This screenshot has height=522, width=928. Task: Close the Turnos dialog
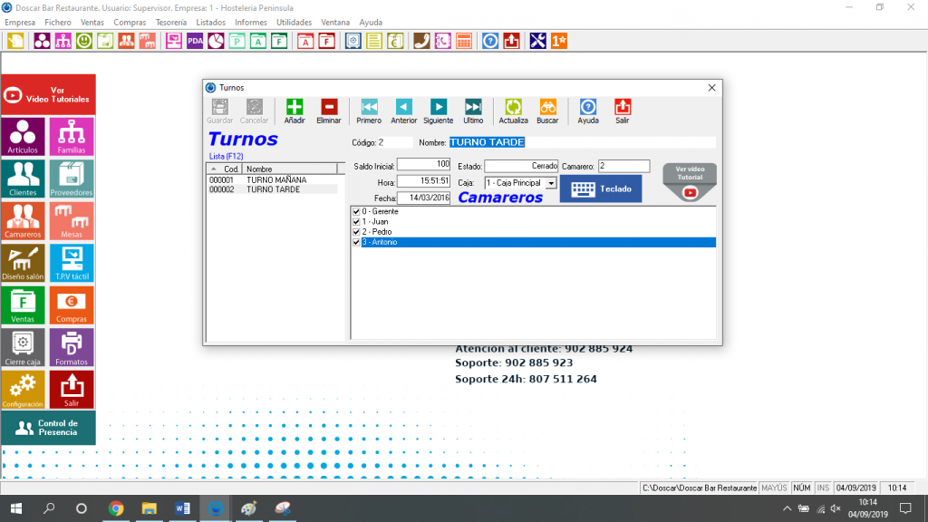tap(712, 88)
